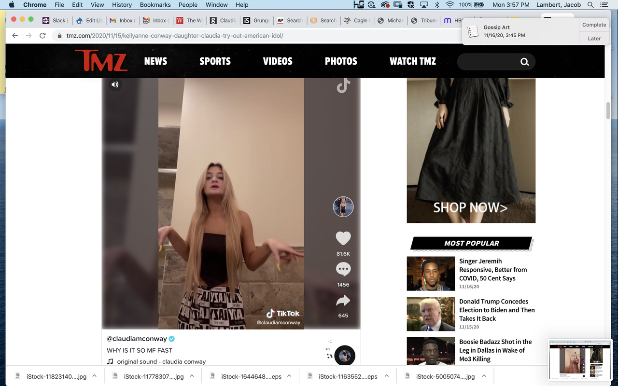
Task: Click the @claudiamconway username below video
Action: pyautogui.click(x=137, y=339)
